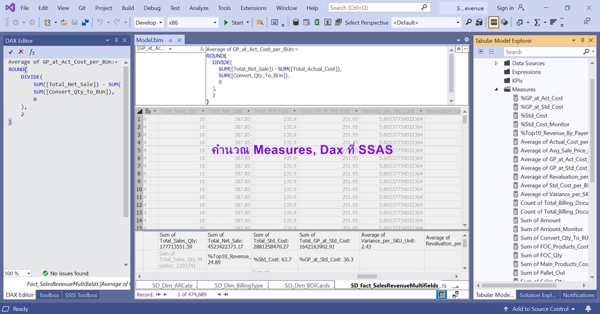The image size is (600, 314).
Task: Switch to the Toolbox tab
Action: coord(49,295)
